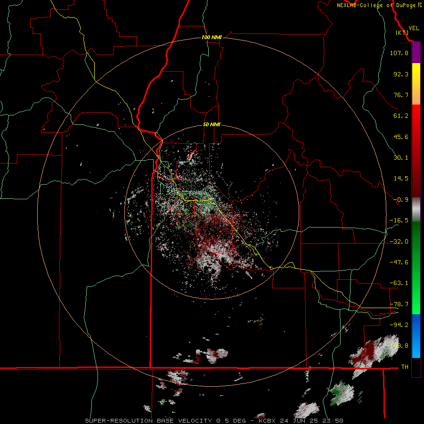This screenshot has width=424, height=424.
Task: Click the TH threshold label
Action: (405, 367)
